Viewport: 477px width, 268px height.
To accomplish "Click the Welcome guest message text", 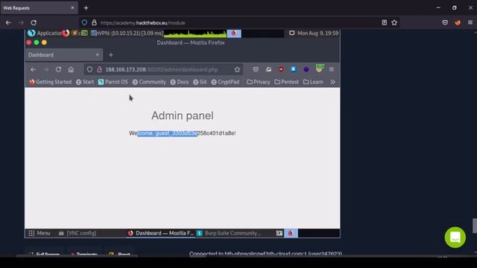I will [183, 133].
